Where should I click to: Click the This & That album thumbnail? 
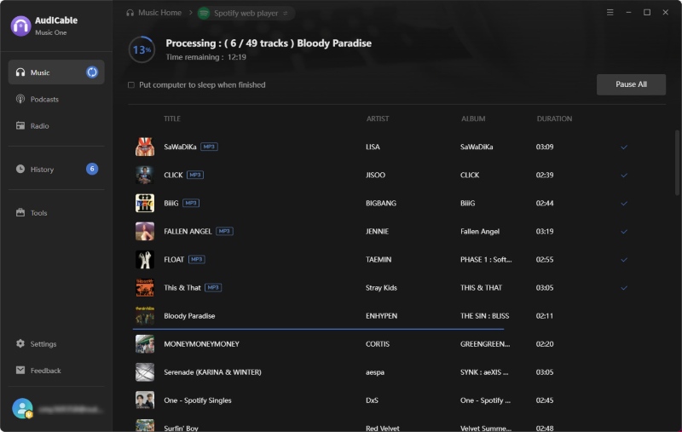coord(145,288)
